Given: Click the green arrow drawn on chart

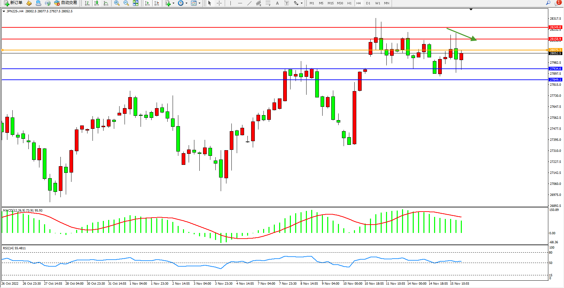Looking at the screenshot, I should (x=461, y=34).
